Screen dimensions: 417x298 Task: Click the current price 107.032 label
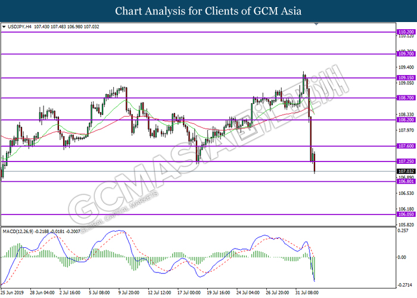(406, 172)
